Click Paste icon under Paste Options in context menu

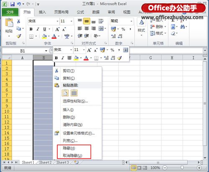pos(65,93)
